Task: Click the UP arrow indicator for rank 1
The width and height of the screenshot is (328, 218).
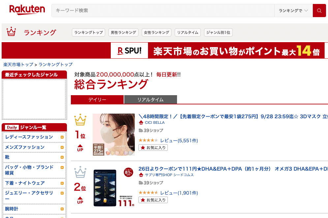Action: 80,148
